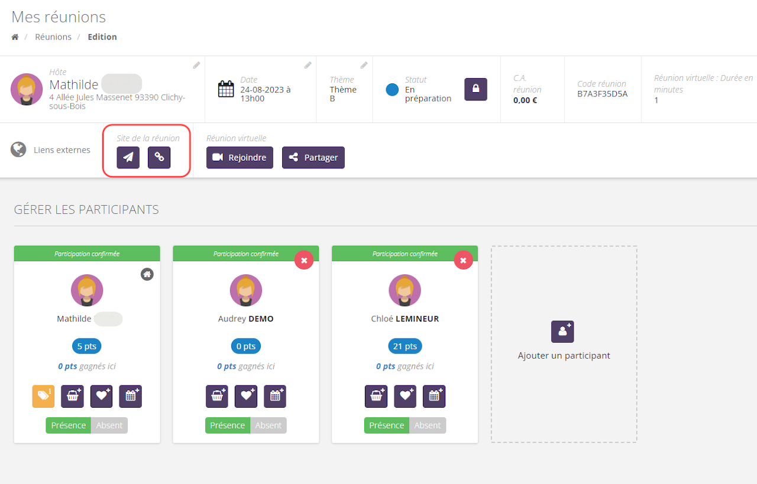Click calendar booking icon for Audrey DEMO
The height and width of the screenshot is (484, 757).
[x=275, y=396]
